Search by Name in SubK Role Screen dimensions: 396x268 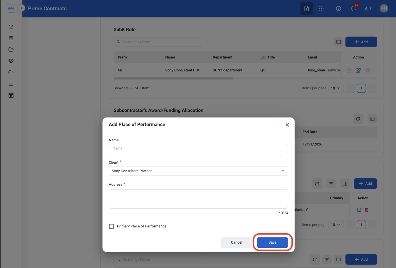click(158, 42)
